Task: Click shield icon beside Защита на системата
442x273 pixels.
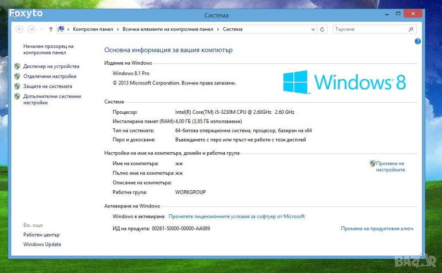Action: 17,86
